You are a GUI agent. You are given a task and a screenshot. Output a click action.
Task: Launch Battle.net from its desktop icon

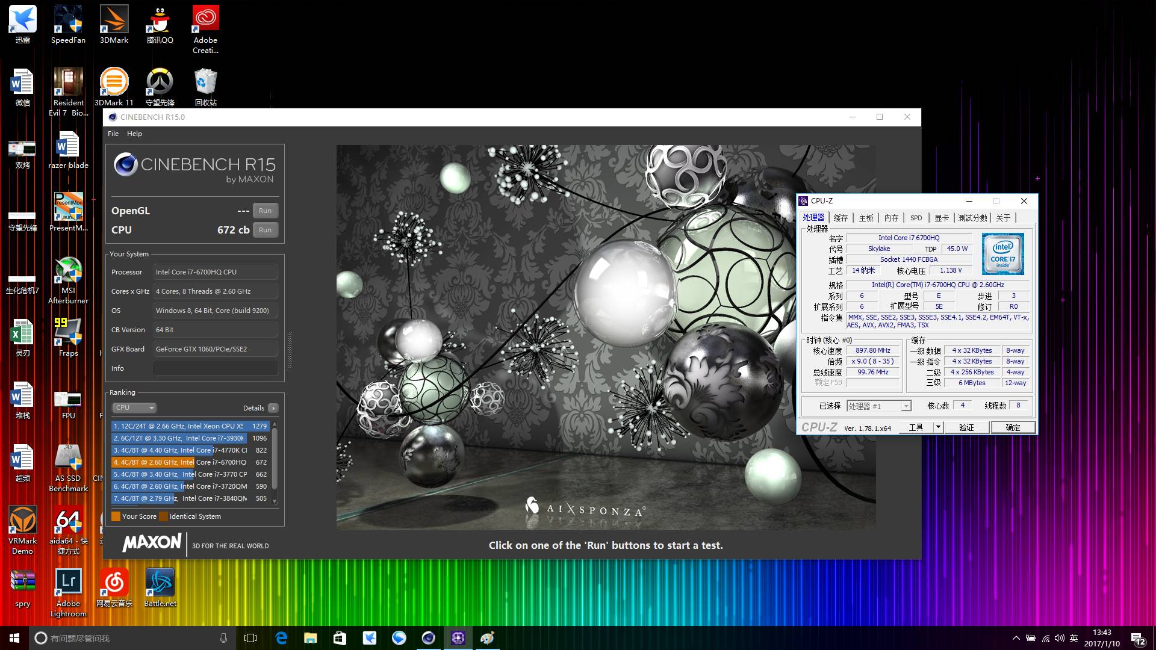[160, 583]
